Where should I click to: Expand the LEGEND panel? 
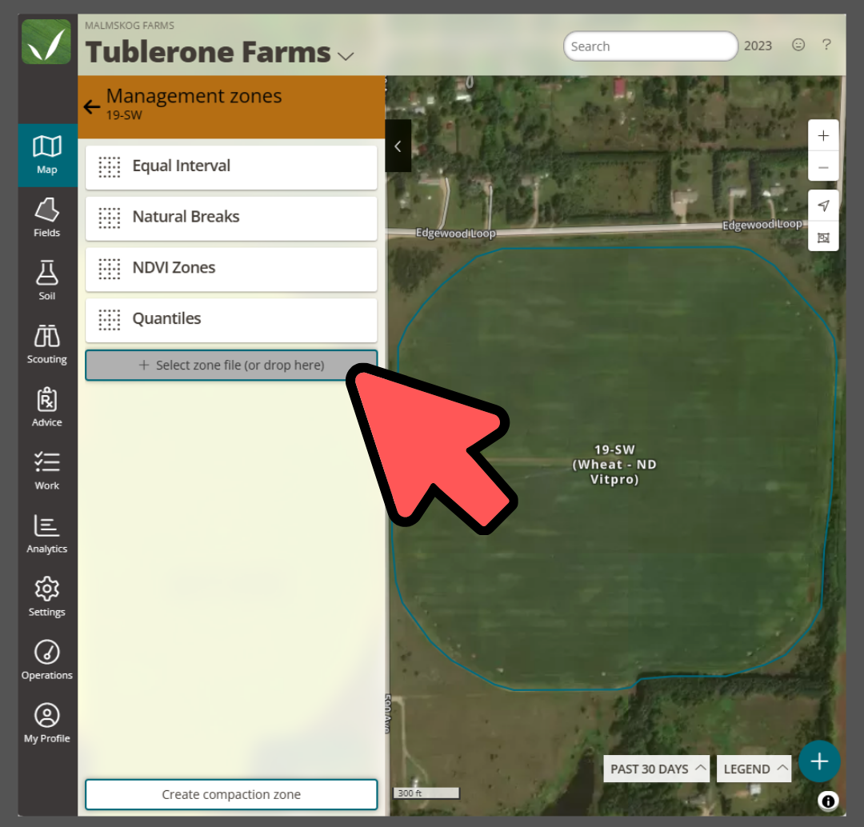754,769
